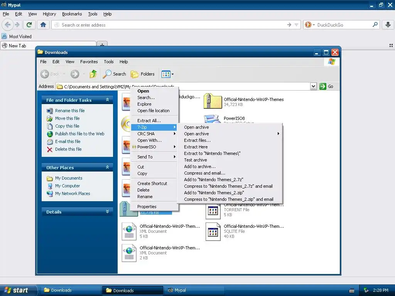This screenshot has height=296, width=395.
Task: Select the TORRENT File icon
Action: [x=213, y=211]
